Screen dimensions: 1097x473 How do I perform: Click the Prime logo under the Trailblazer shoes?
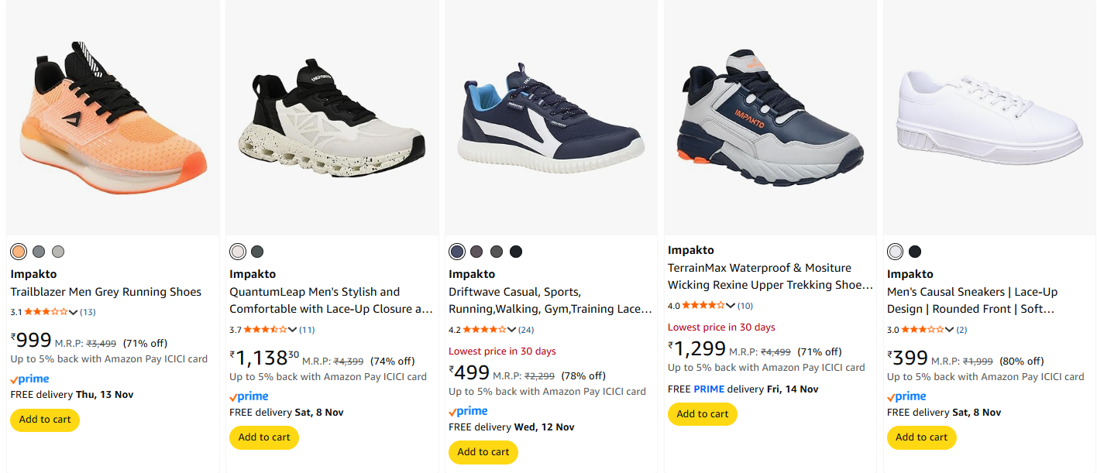point(30,379)
